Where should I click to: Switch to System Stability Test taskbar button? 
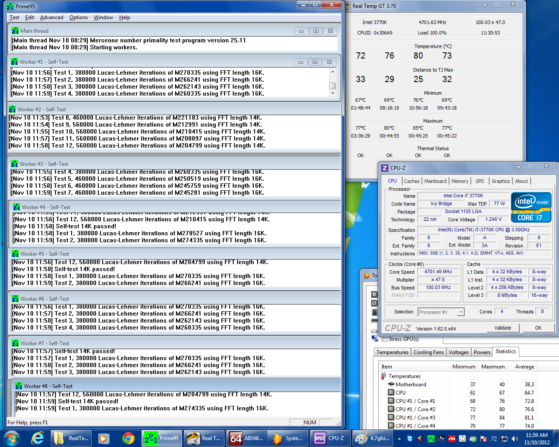[x=287, y=438]
